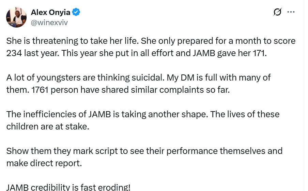Click the line starting "Show them they mark"
The height and width of the screenshot is (191, 308).
144,151
